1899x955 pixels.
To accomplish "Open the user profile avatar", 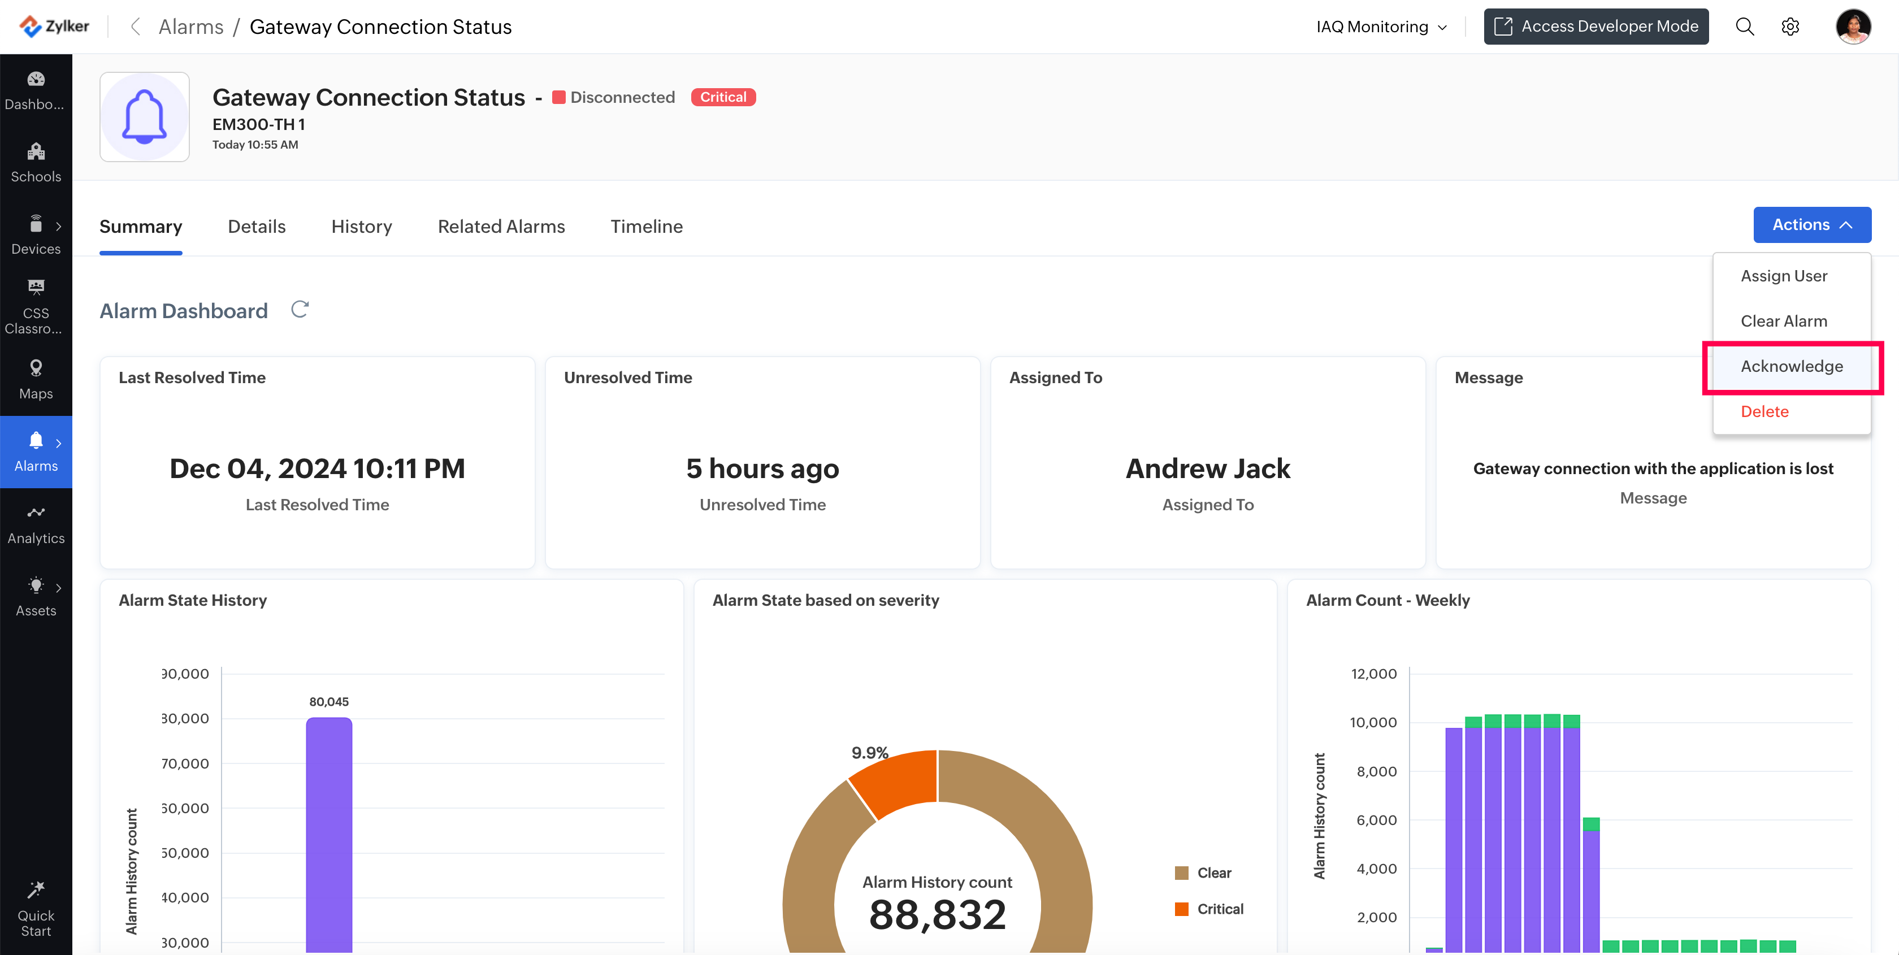I will 1852,27.
